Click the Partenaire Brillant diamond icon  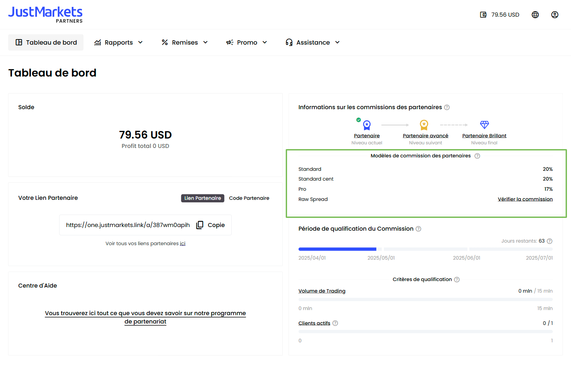tap(484, 125)
